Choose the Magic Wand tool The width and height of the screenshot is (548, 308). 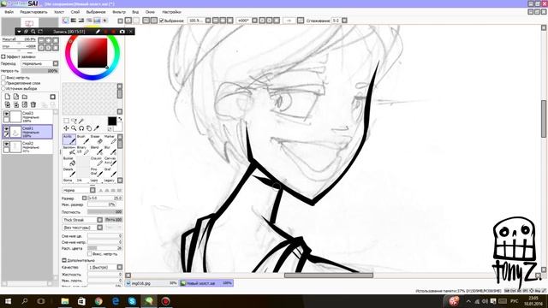click(x=81, y=121)
